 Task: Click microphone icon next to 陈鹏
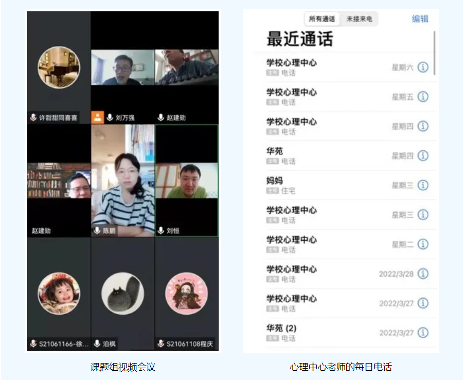click(97, 230)
